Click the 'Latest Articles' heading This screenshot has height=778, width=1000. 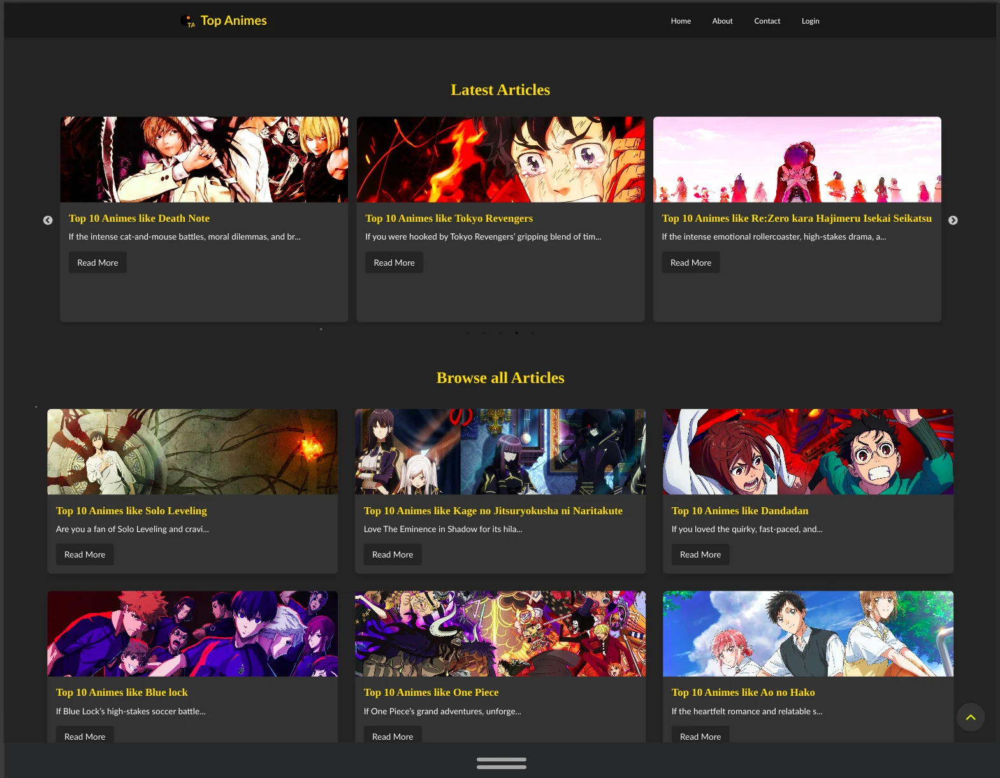coord(500,90)
